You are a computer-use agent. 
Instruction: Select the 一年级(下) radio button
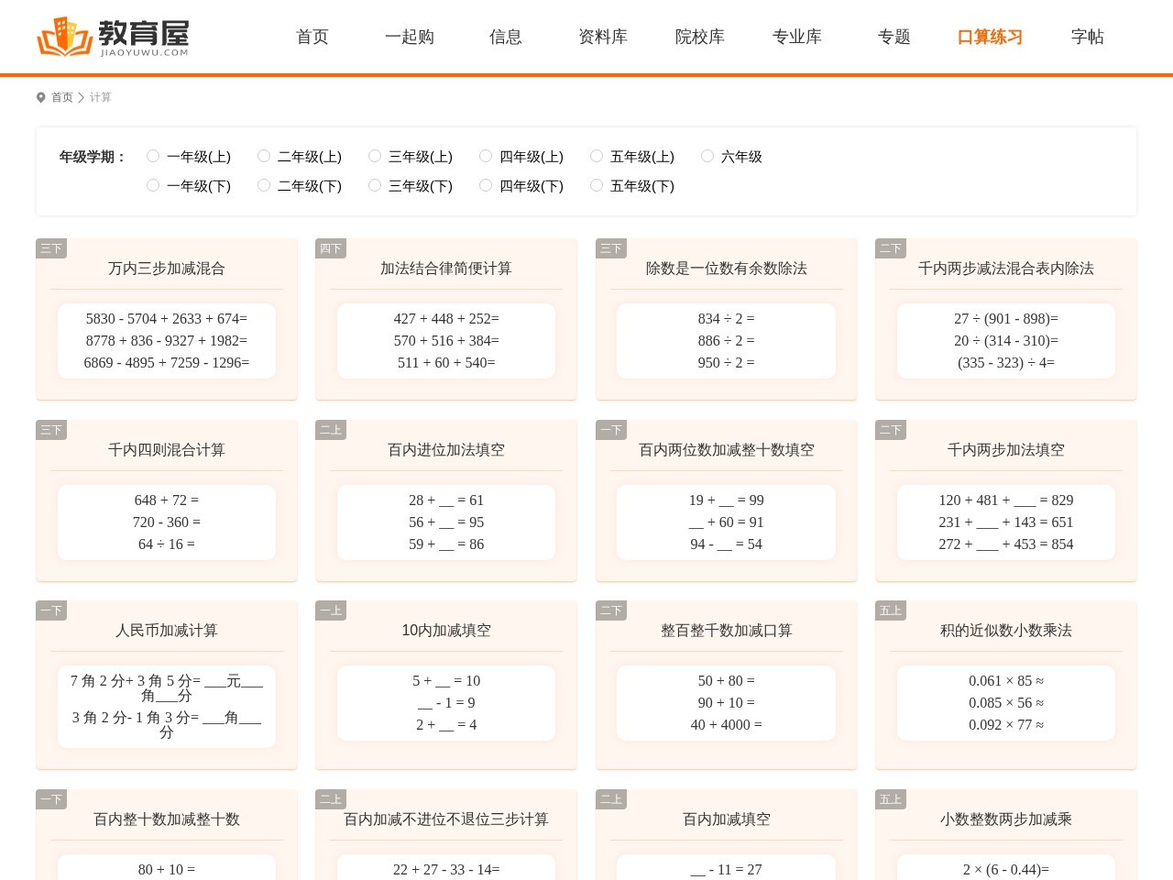[x=153, y=185]
